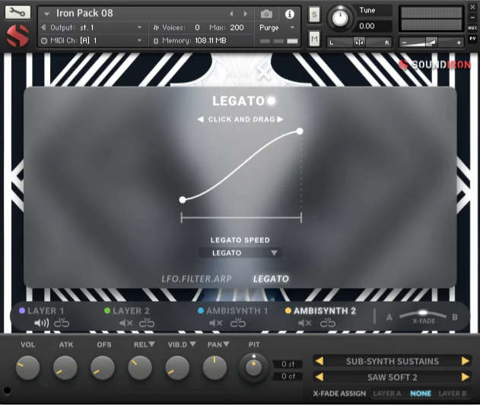The height and width of the screenshot is (405, 480).
Task: Go to previous Sub-Synth Sustains category
Action: coord(320,361)
